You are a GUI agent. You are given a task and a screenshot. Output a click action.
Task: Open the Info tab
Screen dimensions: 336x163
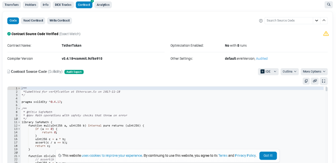pyautogui.click(x=45, y=5)
